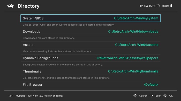This screenshot has height=101, width=181.
Task: Go back using the Back label
Action: 158,96
